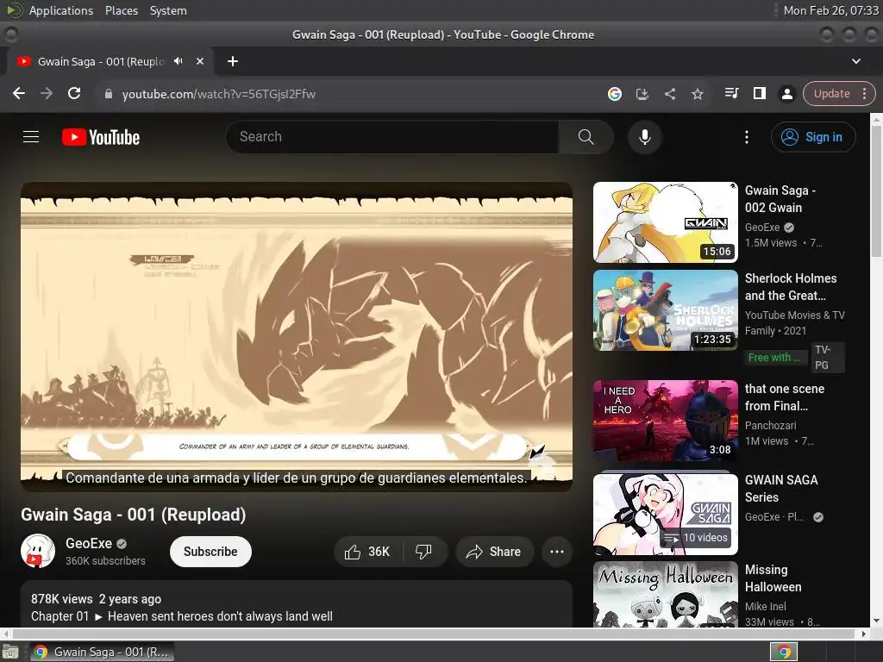Focus the YouTube Search field
Screen dimensions: 883x662
tap(392, 137)
